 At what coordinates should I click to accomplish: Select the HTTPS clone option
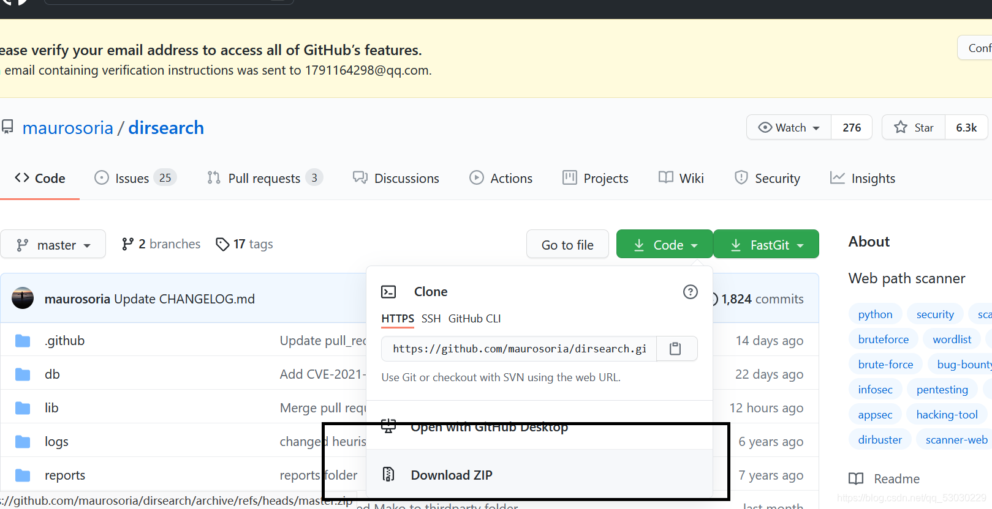[x=398, y=318]
